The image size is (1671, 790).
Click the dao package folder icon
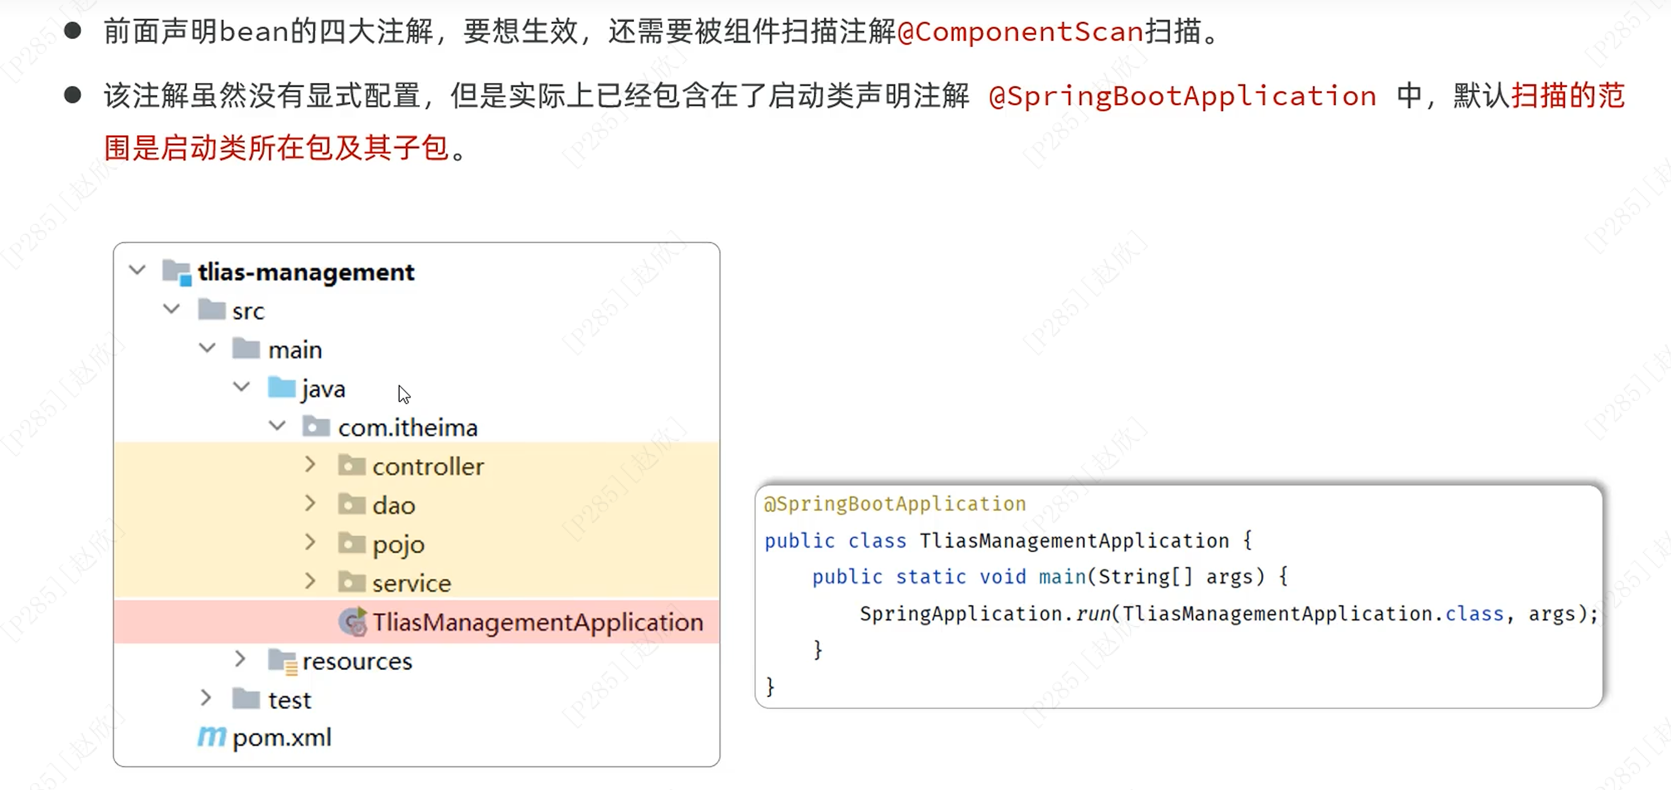(x=351, y=505)
